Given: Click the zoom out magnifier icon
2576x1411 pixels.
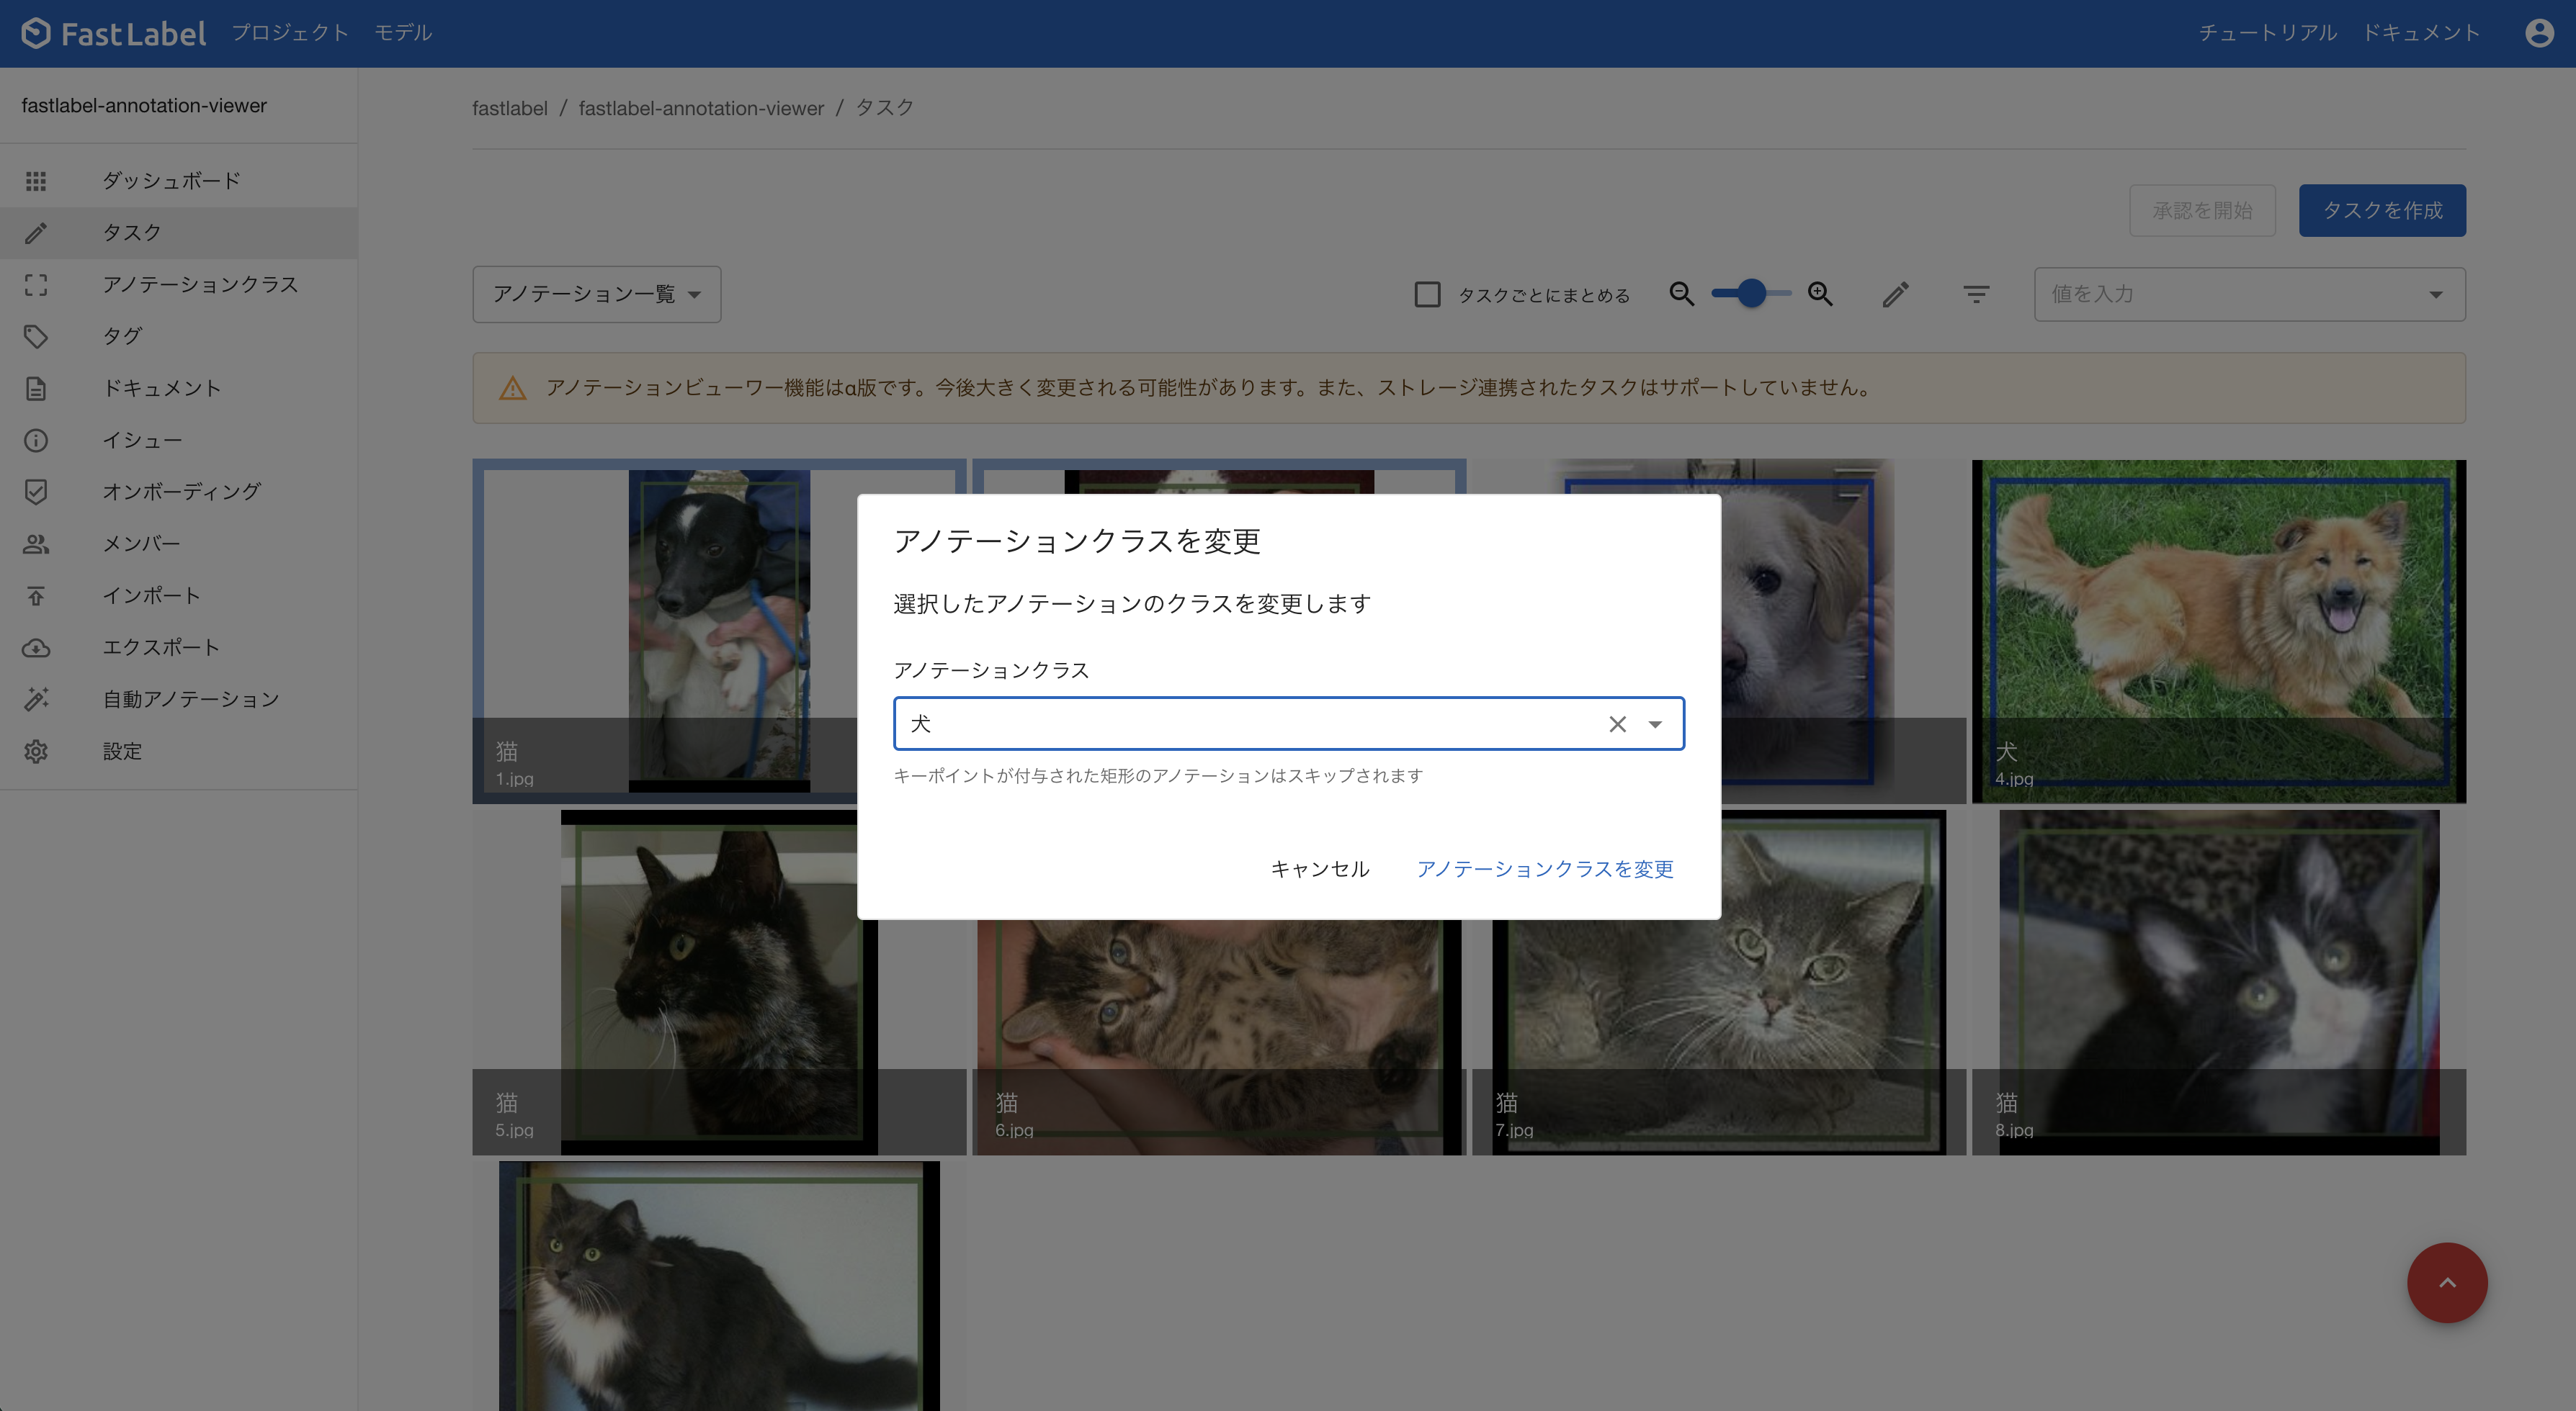Looking at the screenshot, I should coord(1681,294).
